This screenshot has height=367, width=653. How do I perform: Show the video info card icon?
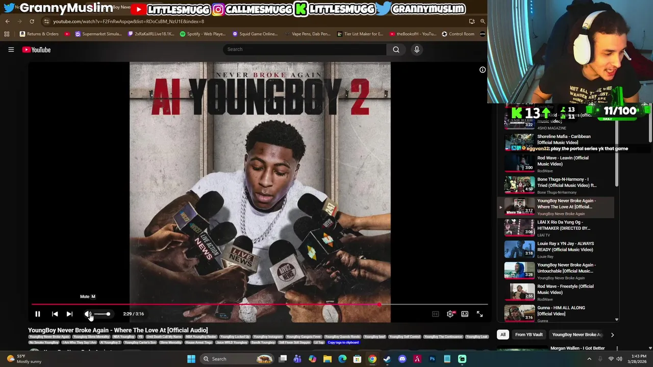click(x=482, y=70)
